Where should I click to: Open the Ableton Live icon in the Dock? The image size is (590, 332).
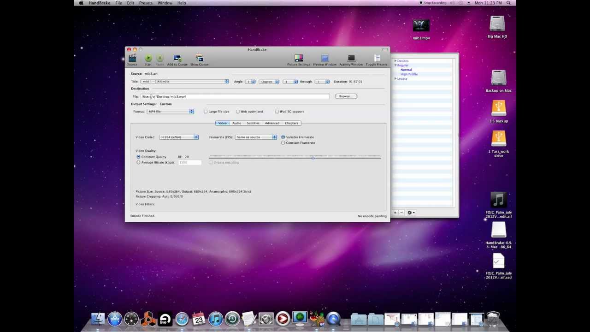165,319
